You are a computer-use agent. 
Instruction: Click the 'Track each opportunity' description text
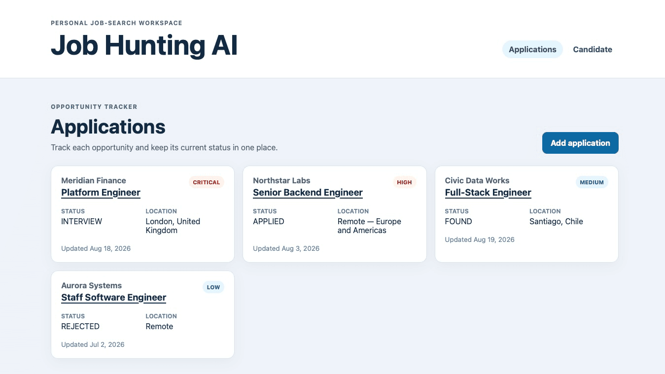coord(164,147)
